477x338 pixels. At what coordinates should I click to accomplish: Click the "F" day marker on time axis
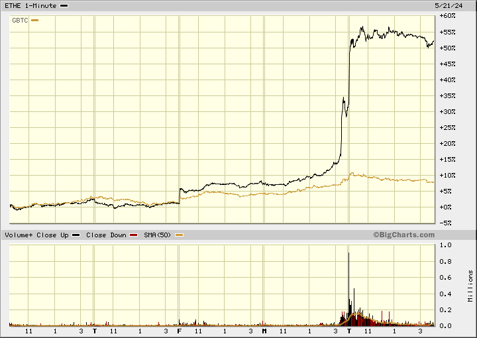click(x=180, y=331)
